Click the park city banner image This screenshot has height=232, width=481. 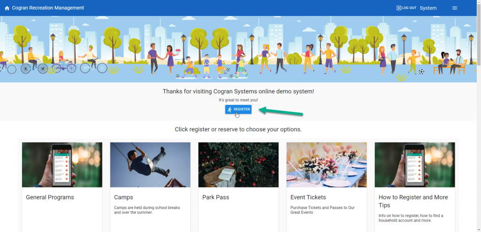[x=238, y=49]
